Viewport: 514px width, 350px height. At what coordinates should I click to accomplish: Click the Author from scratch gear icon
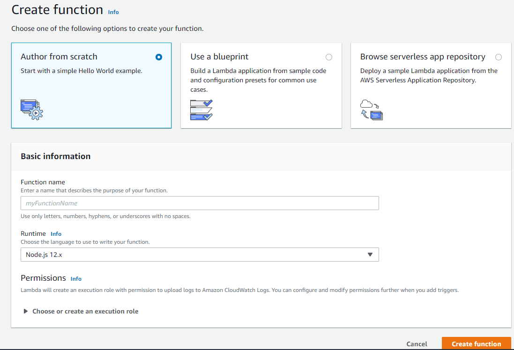pyautogui.click(x=31, y=109)
